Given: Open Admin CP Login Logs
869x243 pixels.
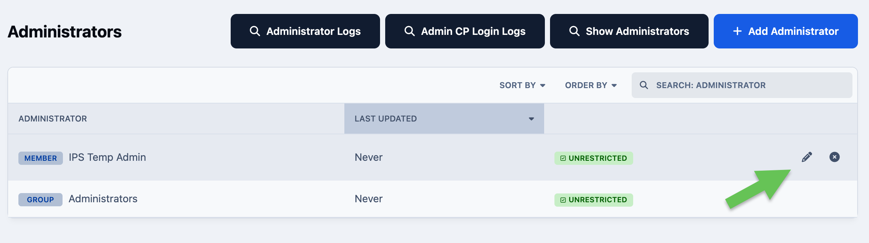Looking at the screenshot, I should pos(465,31).
